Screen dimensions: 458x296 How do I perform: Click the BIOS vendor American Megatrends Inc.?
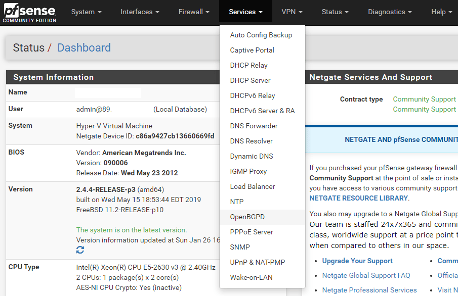pyautogui.click(x=144, y=153)
